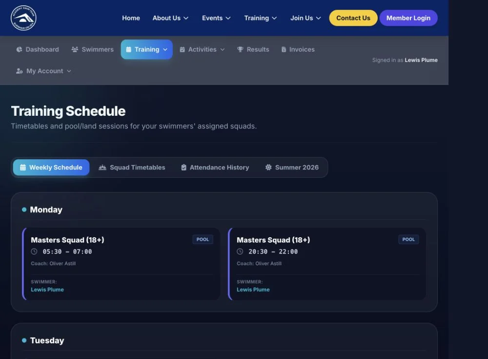
Task: Open the Invoices section
Action: 298,49
